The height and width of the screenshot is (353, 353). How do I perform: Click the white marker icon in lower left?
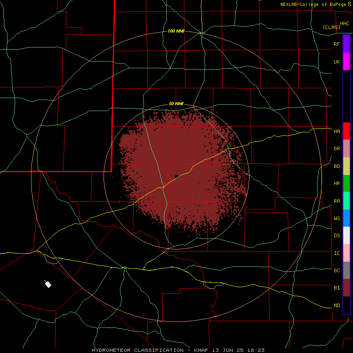48,284
